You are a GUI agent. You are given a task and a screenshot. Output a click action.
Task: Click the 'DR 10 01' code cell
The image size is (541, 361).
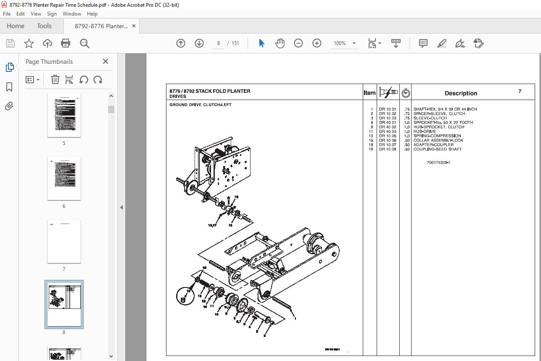[388, 109]
